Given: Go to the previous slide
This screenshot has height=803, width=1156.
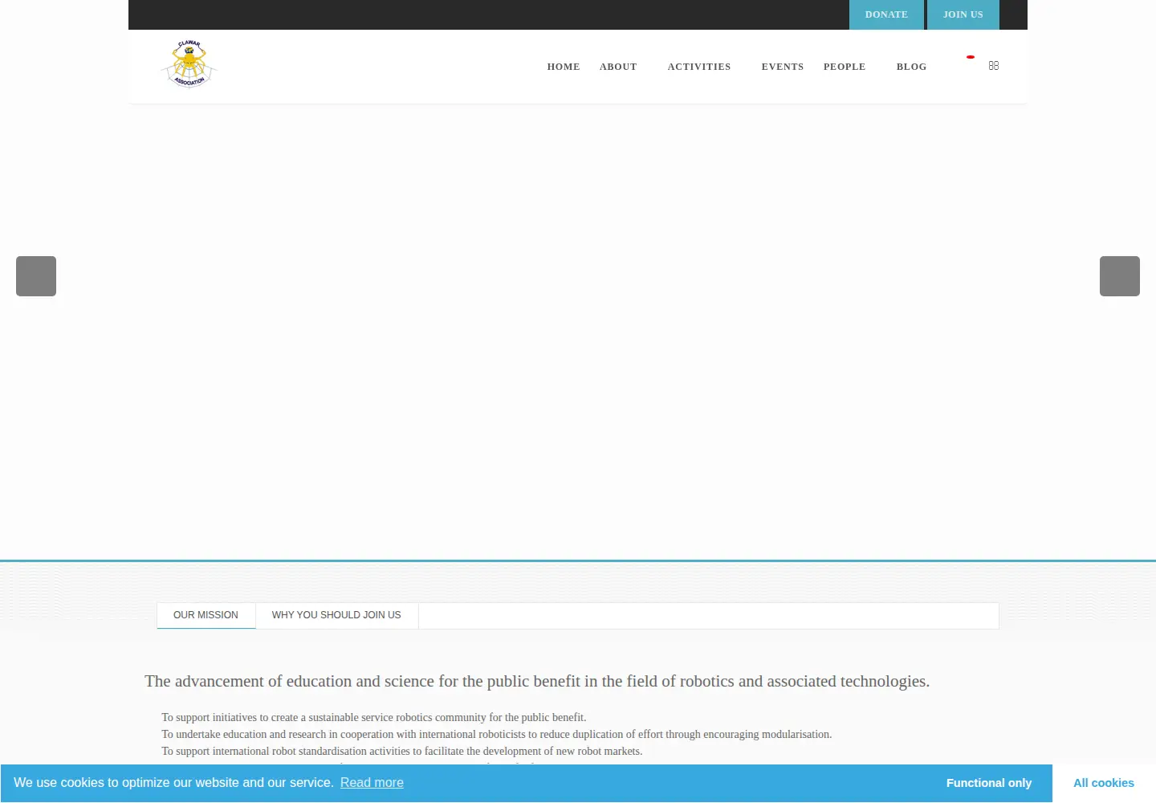Looking at the screenshot, I should coord(36,276).
